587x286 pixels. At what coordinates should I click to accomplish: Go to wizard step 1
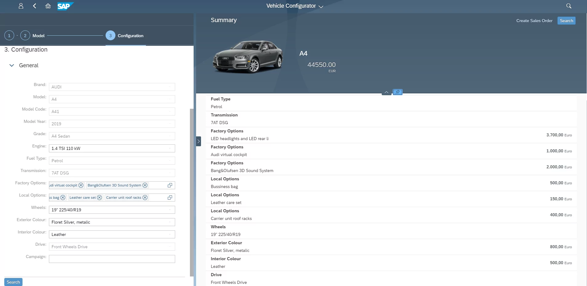point(9,36)
